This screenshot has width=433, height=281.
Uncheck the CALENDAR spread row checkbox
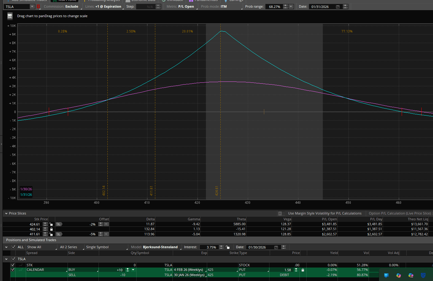(x=13, y=270)
